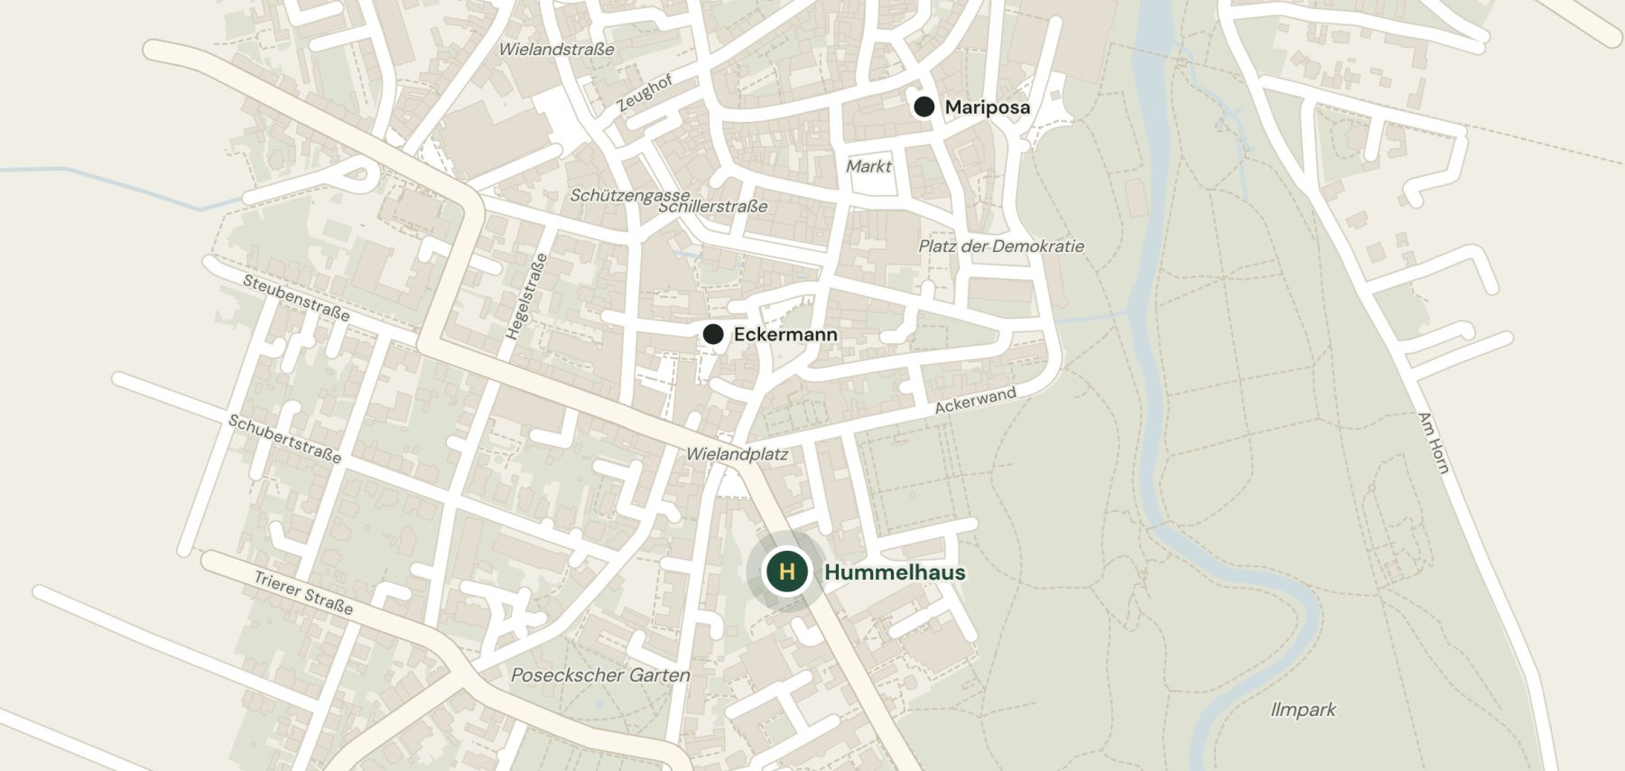Click the Schillerstraße street label
Screen dimensions: 1625x771
tap(713, 206)
